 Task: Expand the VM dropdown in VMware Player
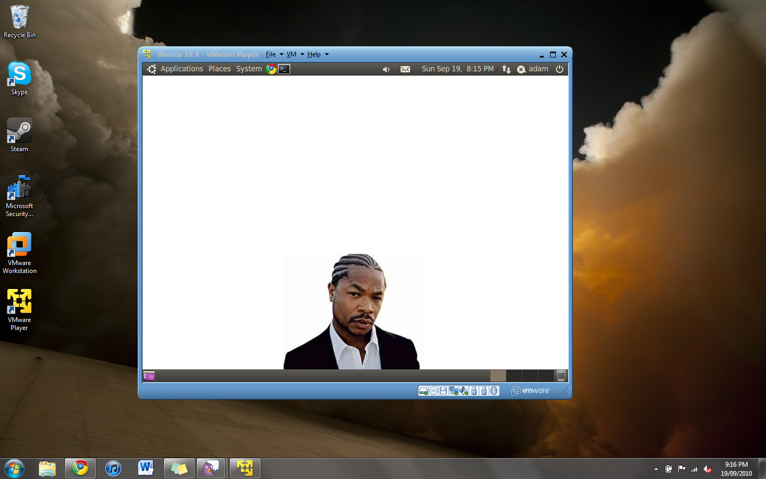pos(292,54)
